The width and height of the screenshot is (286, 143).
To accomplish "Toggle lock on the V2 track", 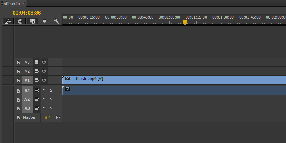I will pos(18,71).
